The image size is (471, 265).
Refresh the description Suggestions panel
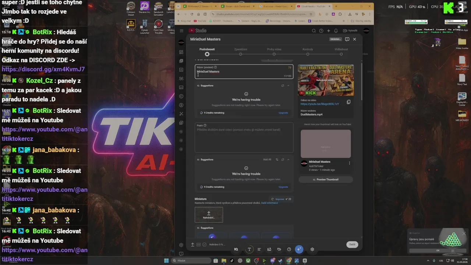tap(283, 159)
